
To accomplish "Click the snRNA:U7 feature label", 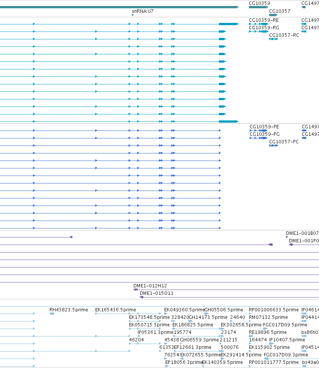I will pos(142,11).
